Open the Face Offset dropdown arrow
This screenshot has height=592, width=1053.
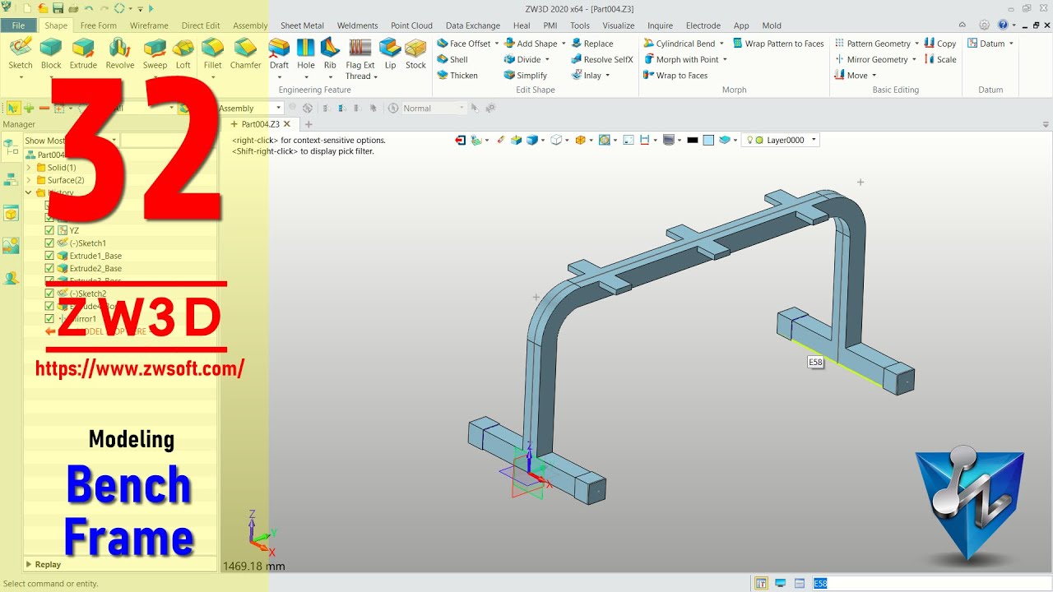pos(497,44)
